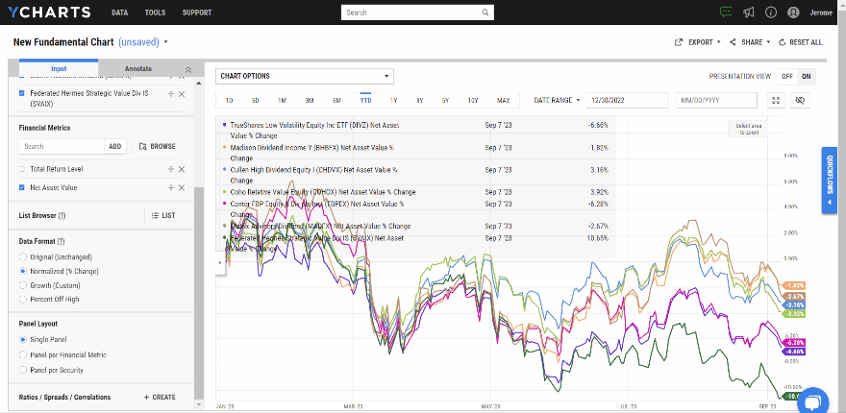Viewport: 846px width, 413px height.
Task: Reorder Federated Hermes Strategic Value Div IS handle
Action: 170,94
